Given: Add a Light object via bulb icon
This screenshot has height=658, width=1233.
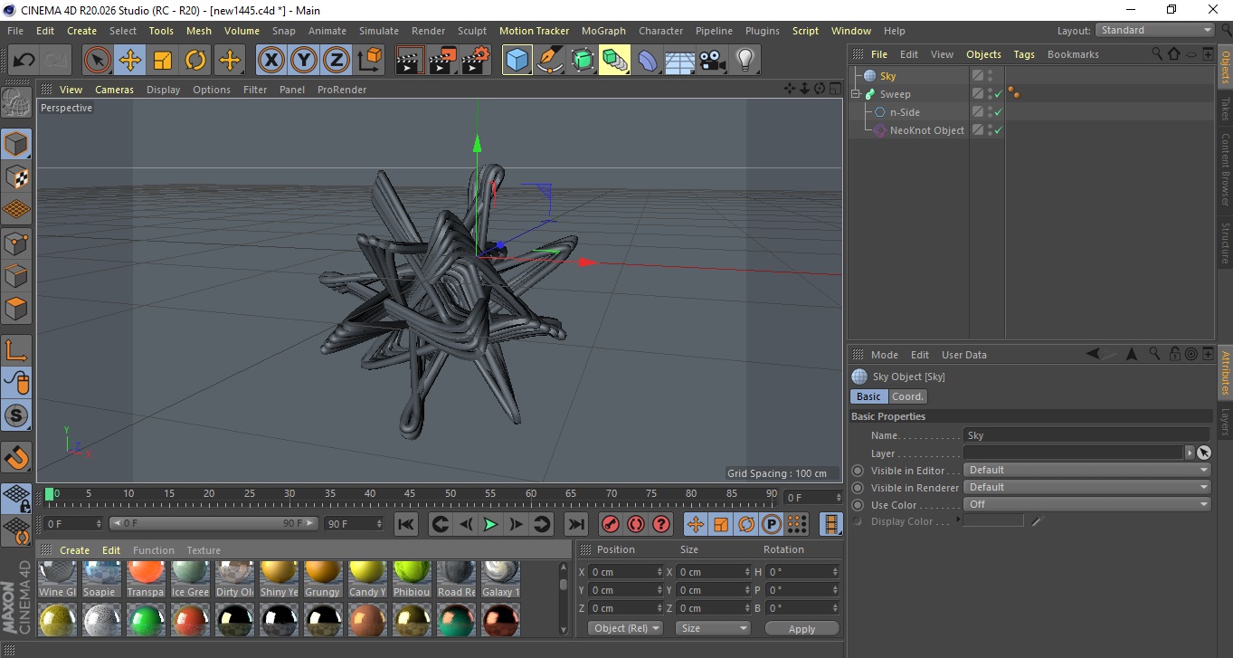Looking at the screenshot, I should pyautogui.click(x=745, y=61).
